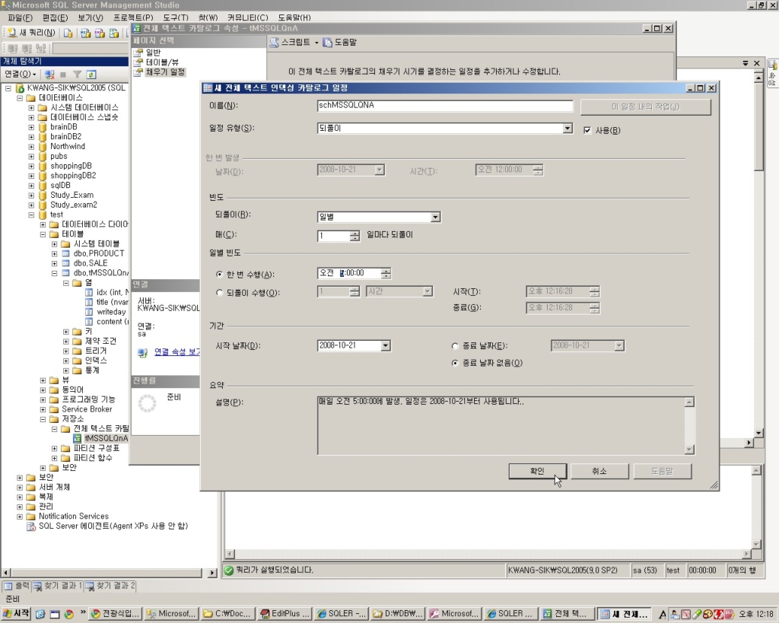779x623 pixels.
Task: Click the 확인 button
Action: (x=538, y=471)
